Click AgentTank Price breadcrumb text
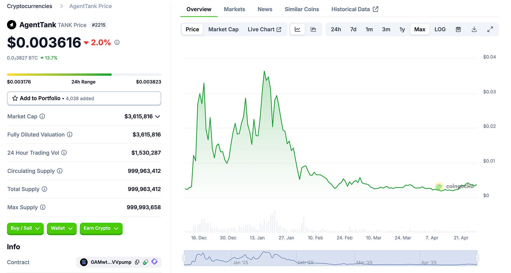511x273 pixels. tap(91, 6)
